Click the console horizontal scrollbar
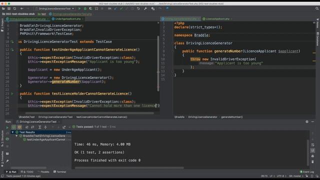Viewport: 320px width, 180px height. (129, 168)
